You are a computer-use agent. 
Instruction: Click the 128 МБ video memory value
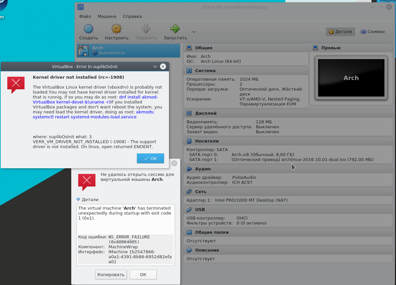tap(264, 122)
